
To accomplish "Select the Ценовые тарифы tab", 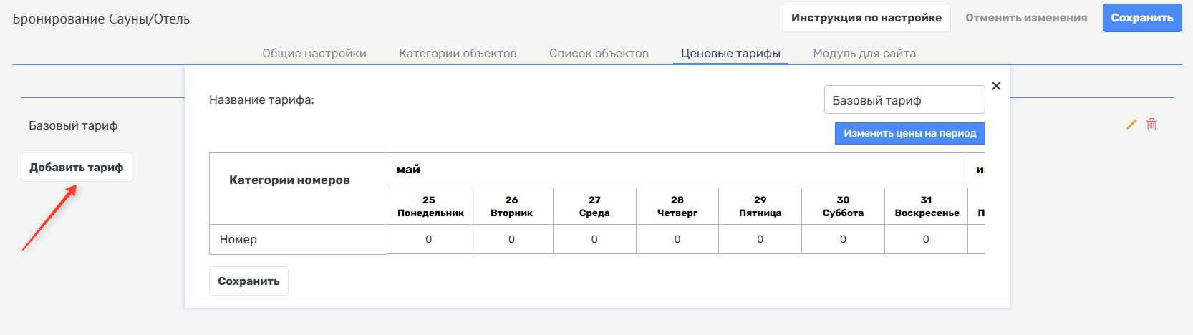I will 730,53.
